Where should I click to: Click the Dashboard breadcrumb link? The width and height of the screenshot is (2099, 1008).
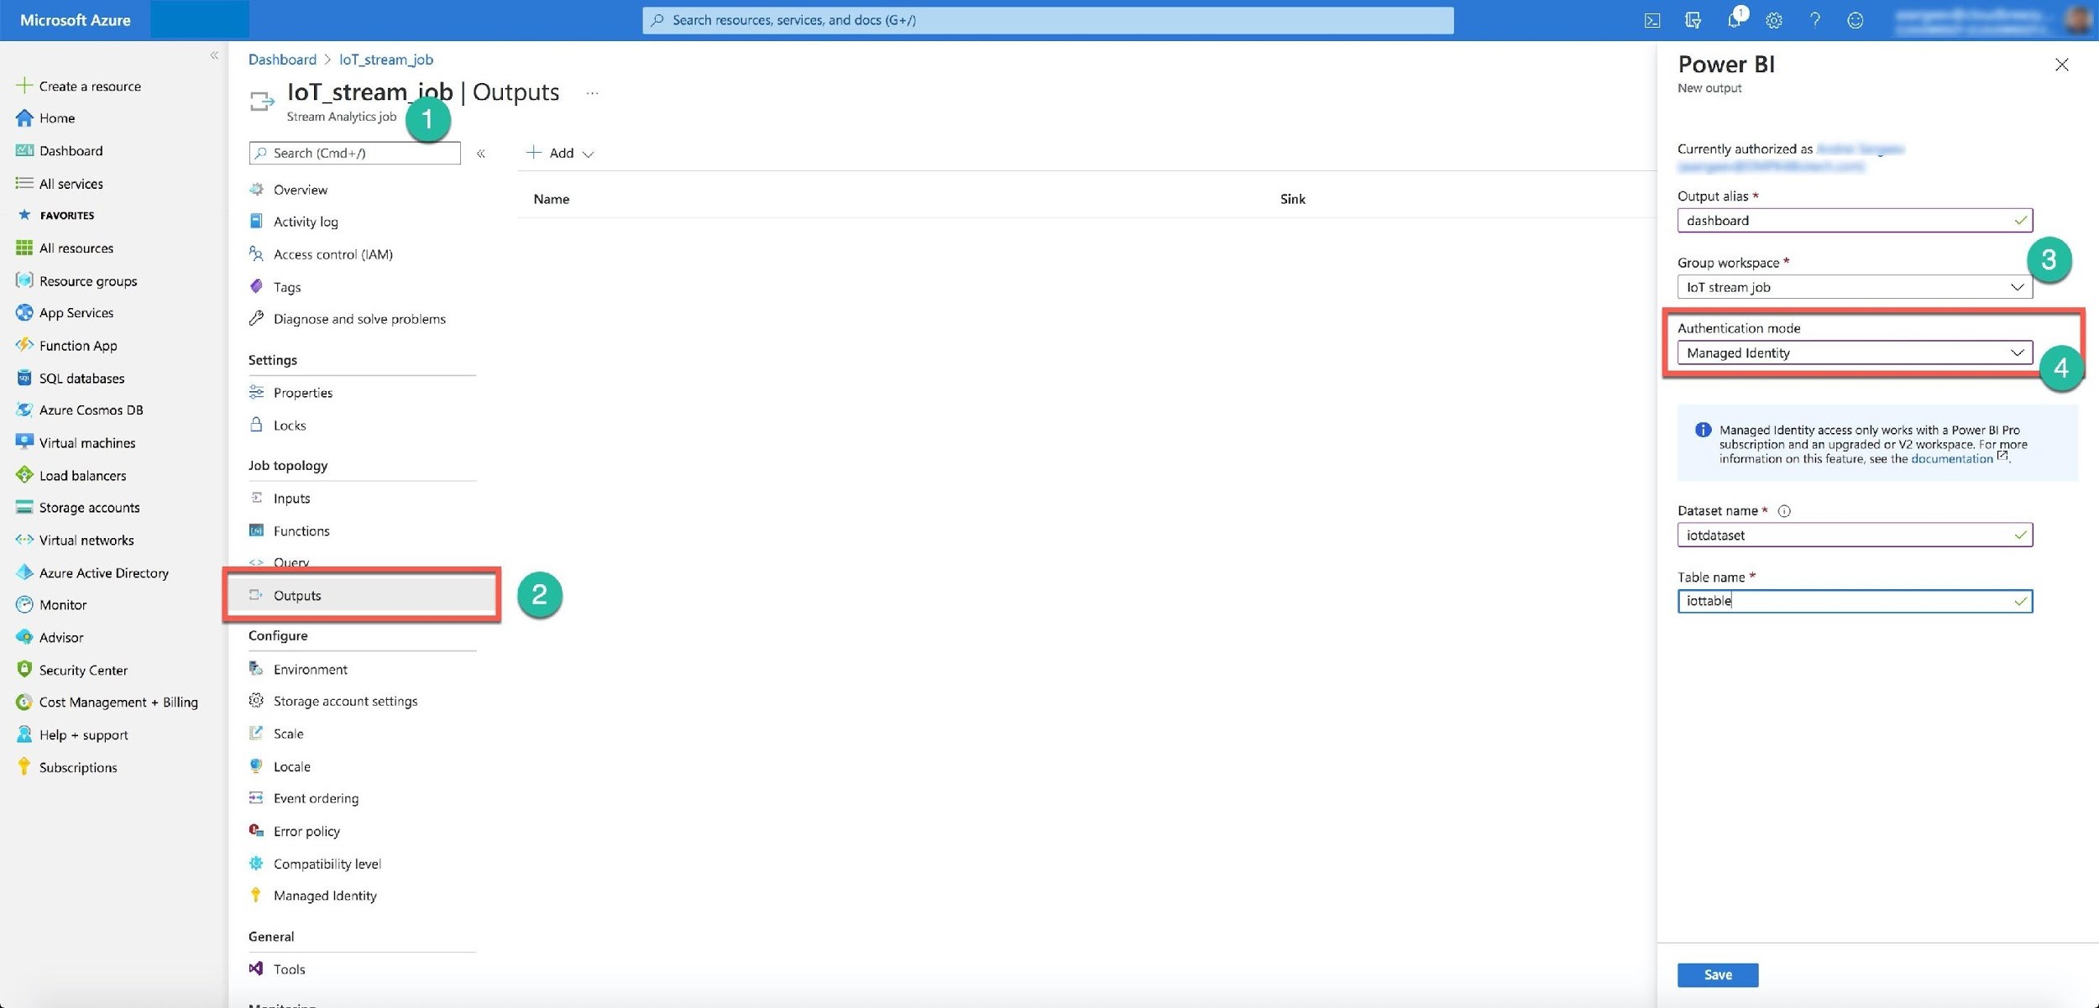tap(282, 60)
